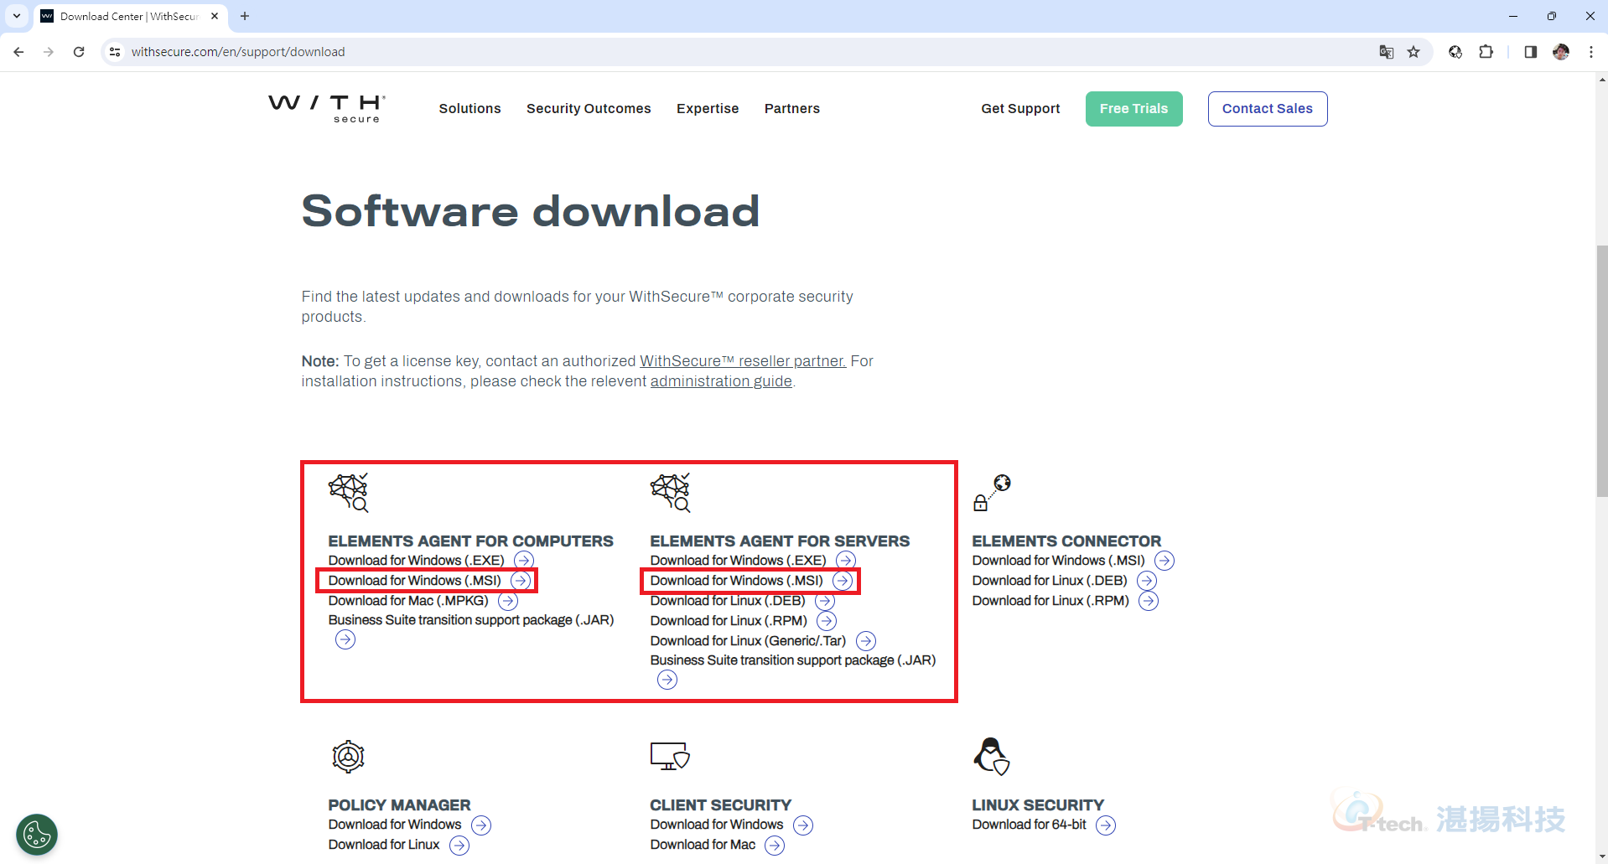Open the administration guide link

pyautogui.click(x=721, y=381)
